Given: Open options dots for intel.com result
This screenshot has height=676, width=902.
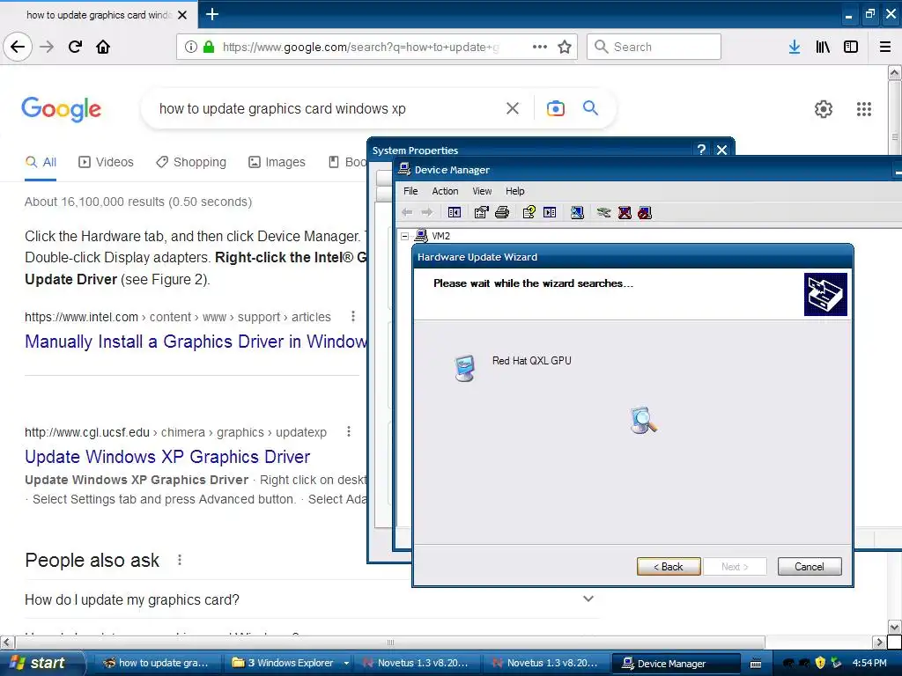Looking at the screenshot, I should tap(353, 316).
